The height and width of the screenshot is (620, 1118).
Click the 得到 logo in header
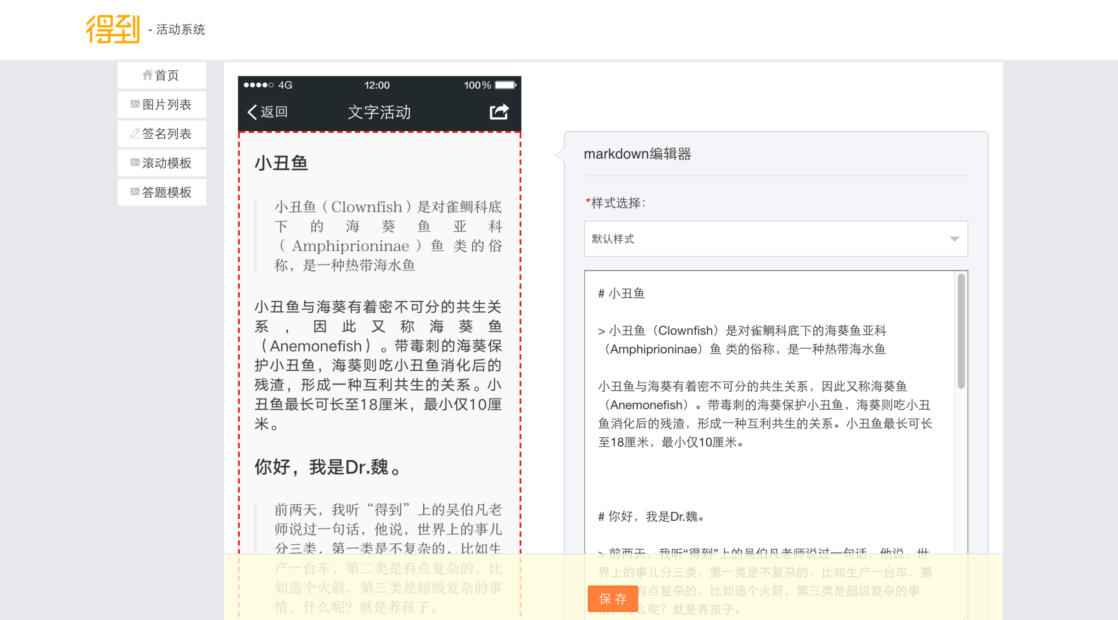coord(113,29)
